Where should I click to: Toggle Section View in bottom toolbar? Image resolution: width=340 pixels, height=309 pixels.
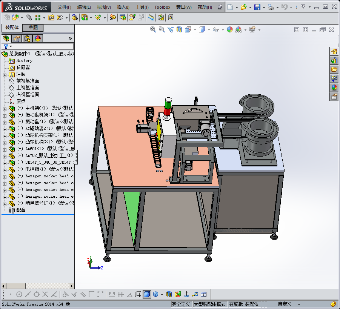click(169, 294)
